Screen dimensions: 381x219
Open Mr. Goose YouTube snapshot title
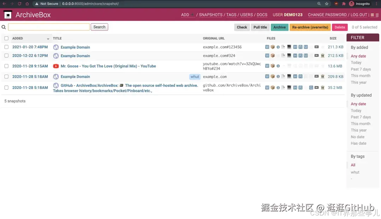tap(108, 66)
